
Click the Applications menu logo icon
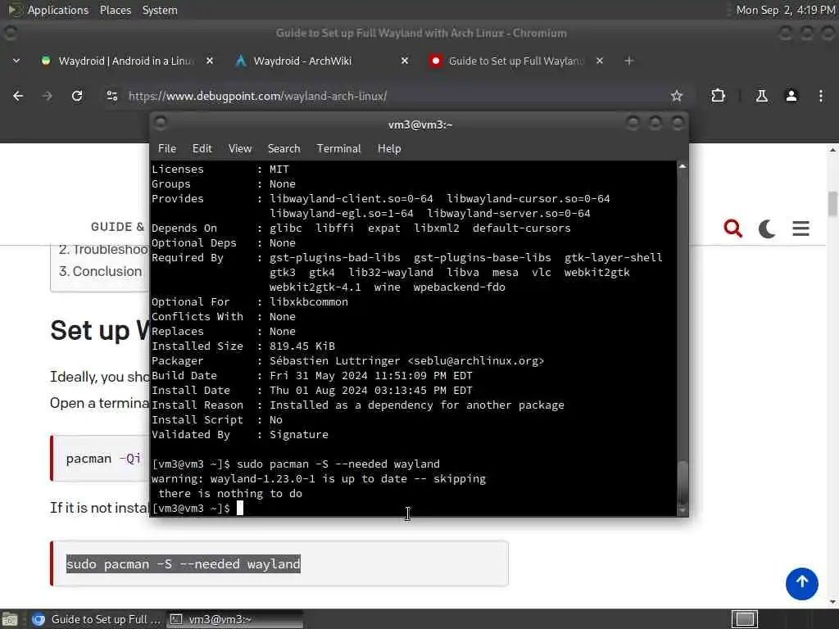pyautogui.click(x=15, y=10)
